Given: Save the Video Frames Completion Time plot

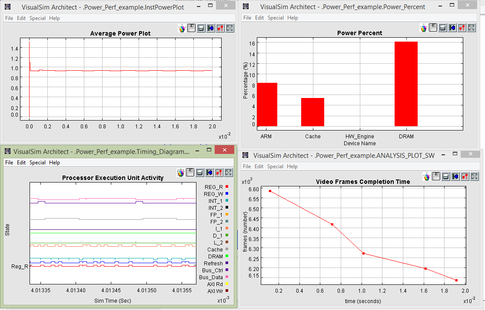Looking at the screenshot, I should click(436, 176).
